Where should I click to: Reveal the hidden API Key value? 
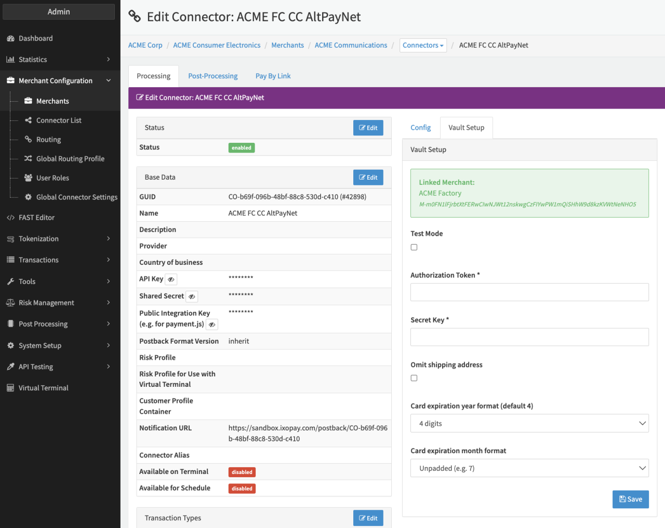pyautogui.click(x=171, y=279)
